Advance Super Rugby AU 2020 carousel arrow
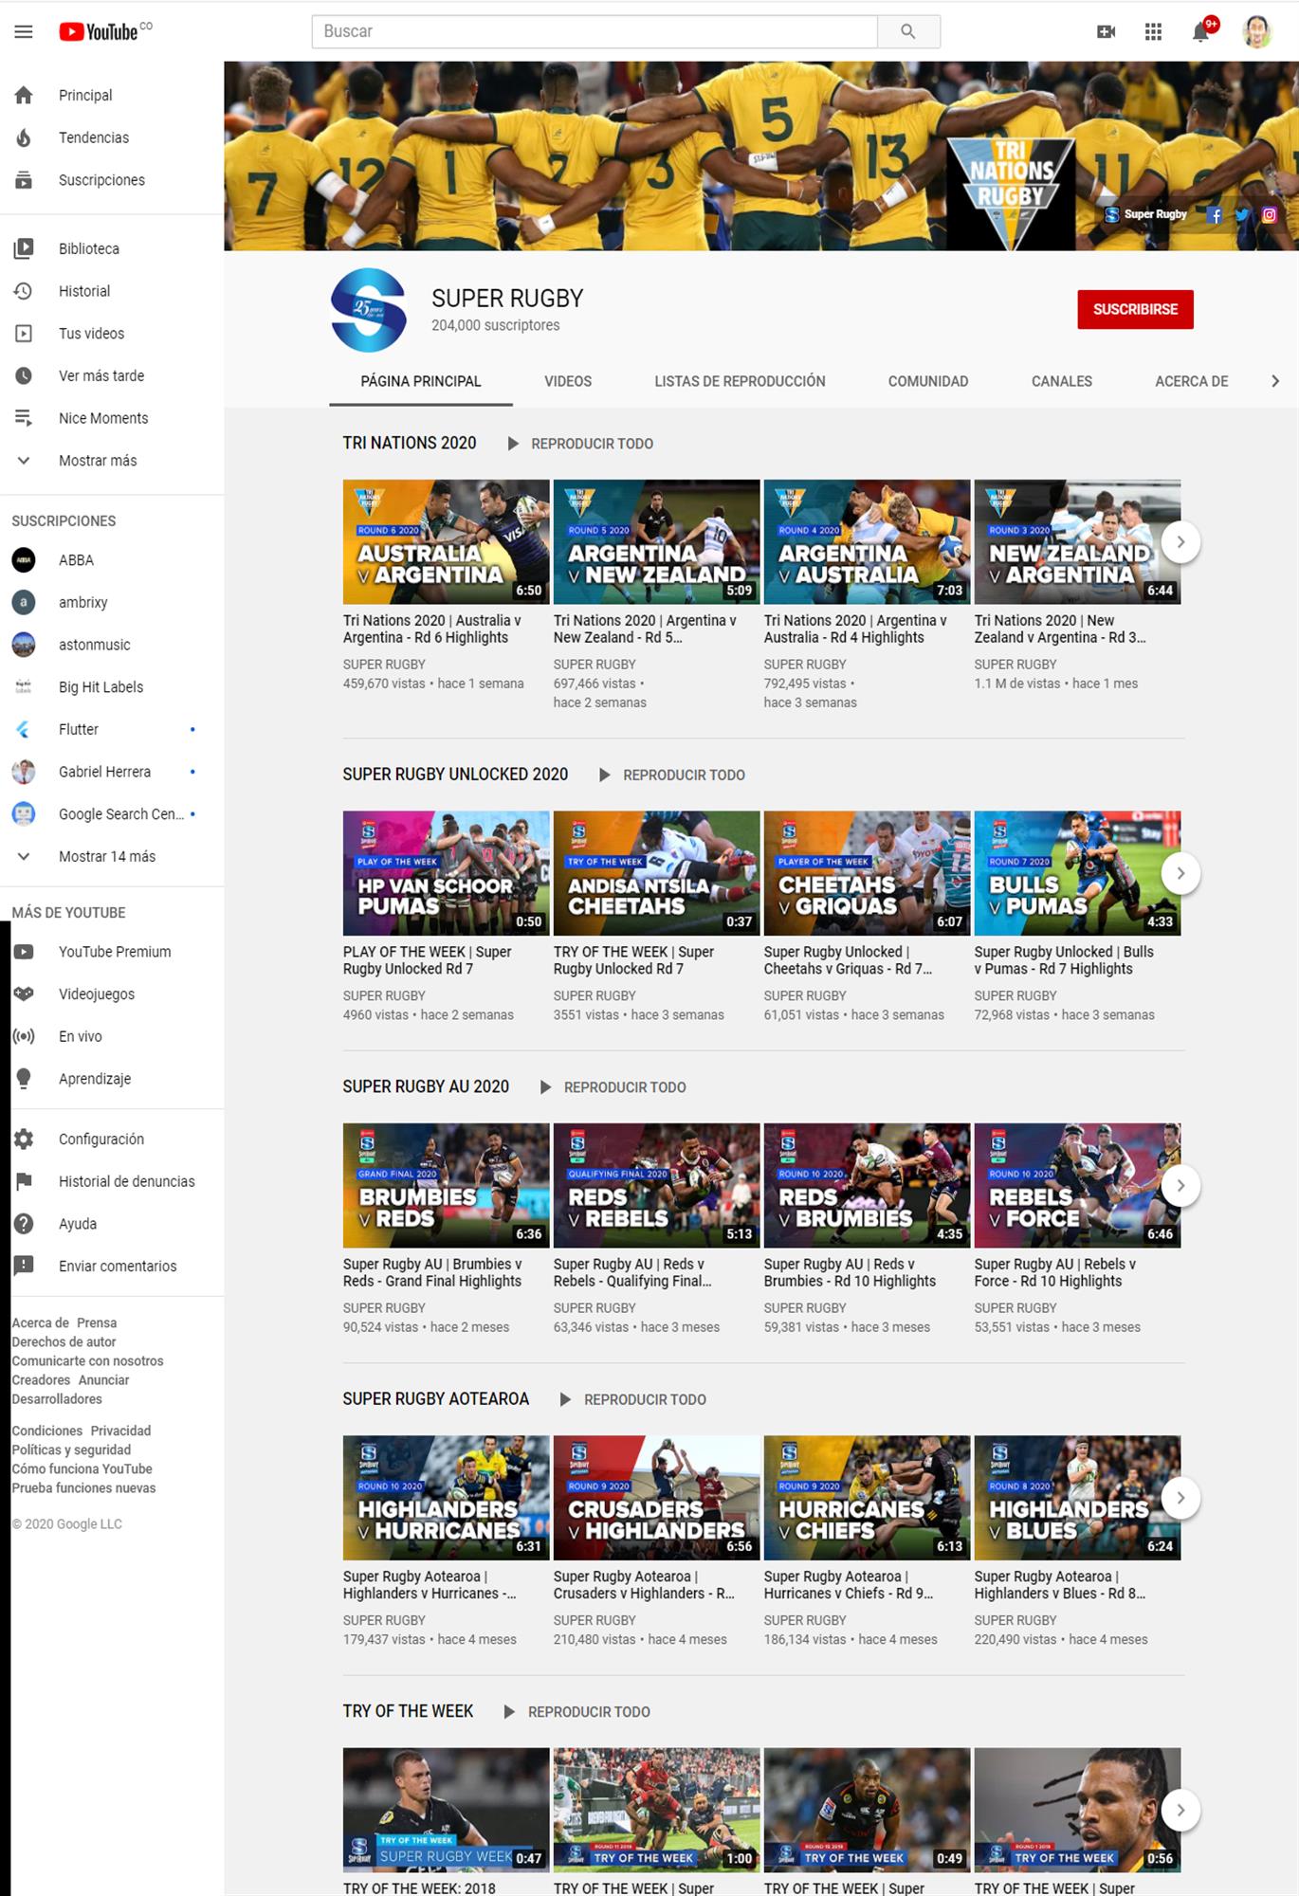This screenshot has width=1299, height=1896. [1180, 1186]
